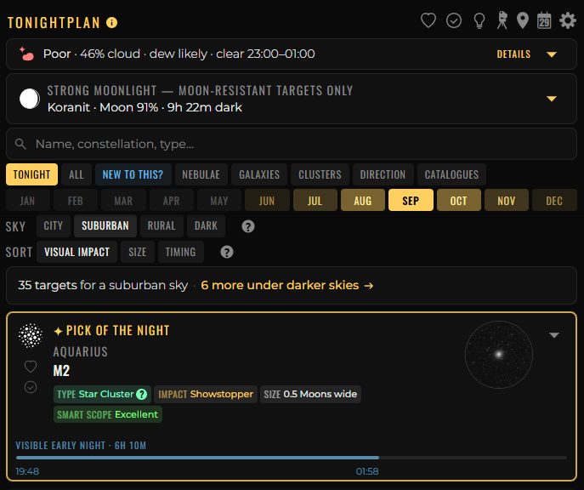
Task: Select the Tonight tab
Action: click(x=31, y=174)
